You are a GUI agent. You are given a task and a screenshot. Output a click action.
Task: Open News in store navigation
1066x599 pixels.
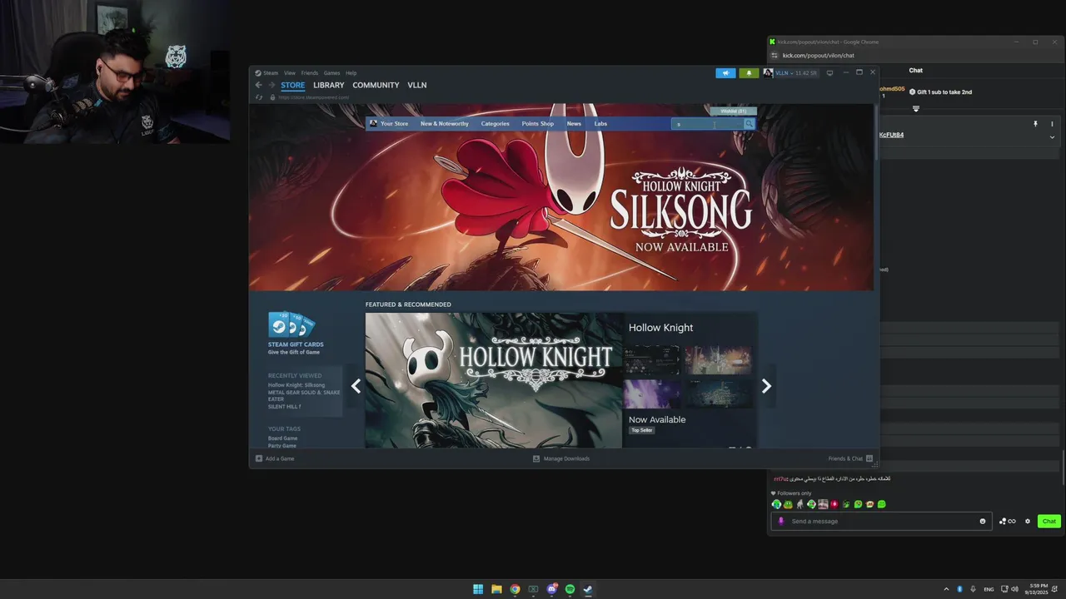[574, 124]
